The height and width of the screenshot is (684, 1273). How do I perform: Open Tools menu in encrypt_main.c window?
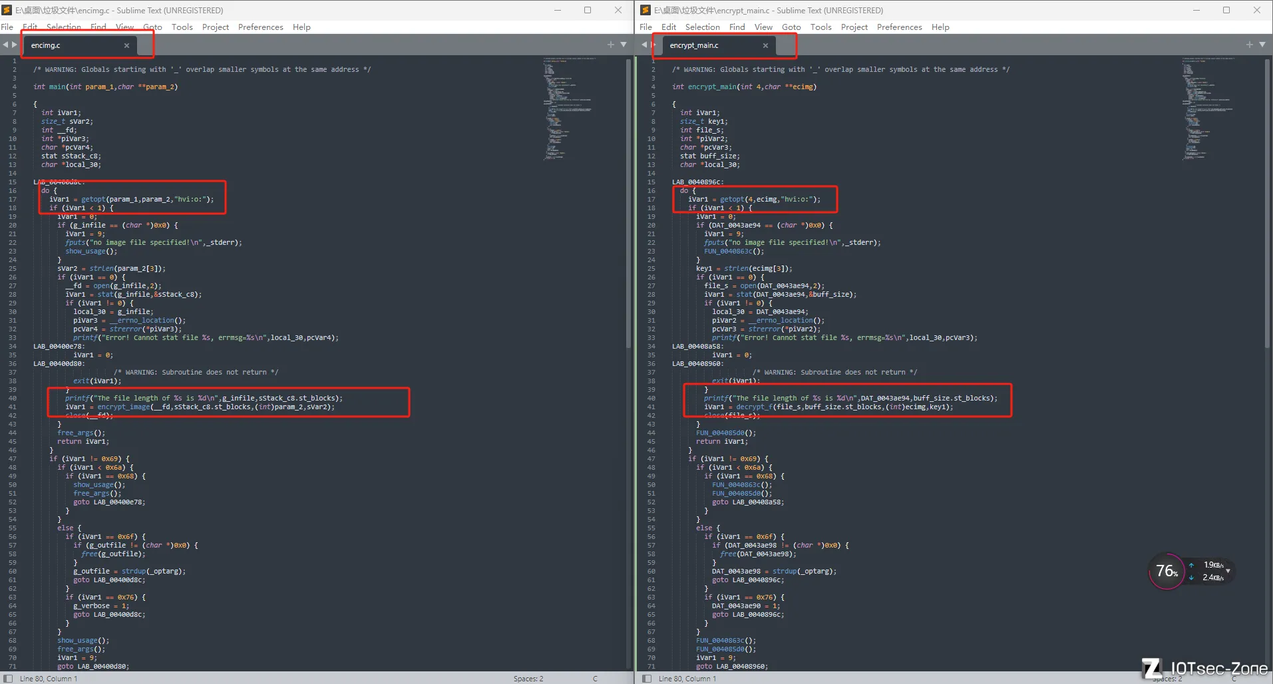pos(820,27)
